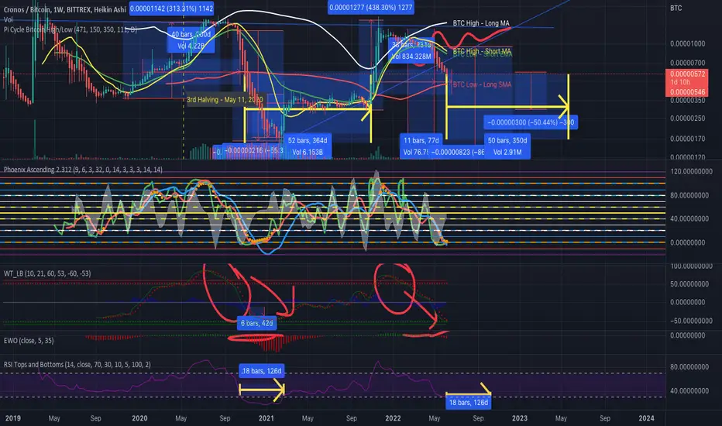Select the -0.00000300 (-50.44%) price label
This screenshot has width=722, height=426.
tap(531, 122)
